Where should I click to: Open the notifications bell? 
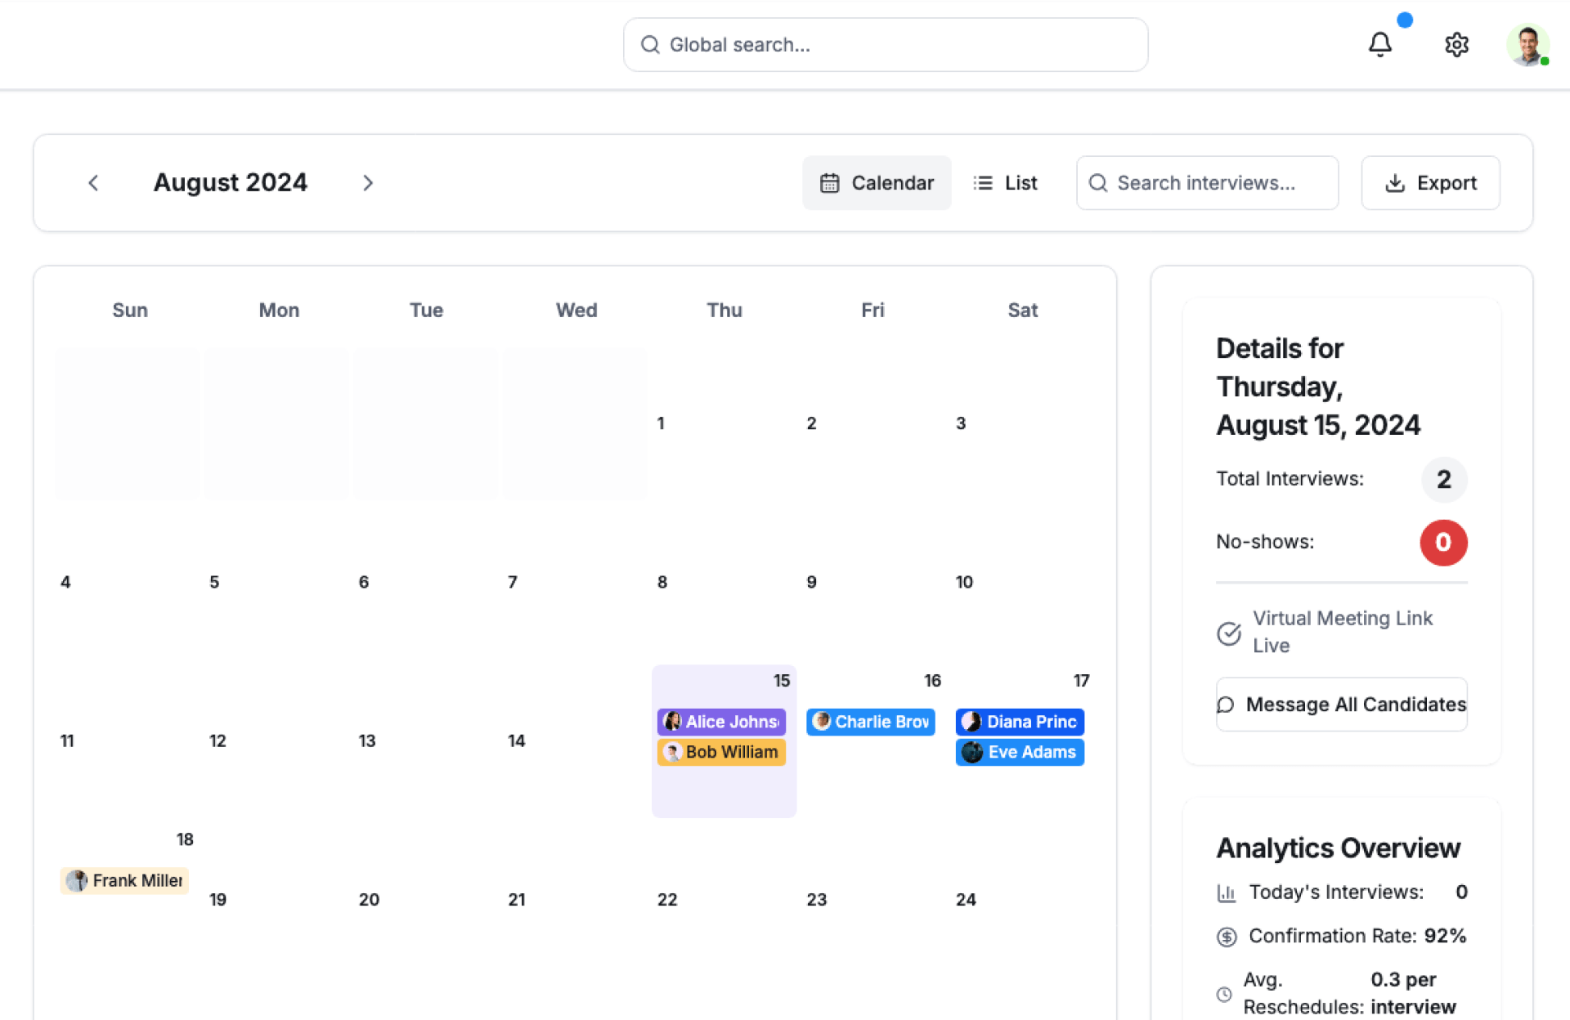(x=1379, y=44)
